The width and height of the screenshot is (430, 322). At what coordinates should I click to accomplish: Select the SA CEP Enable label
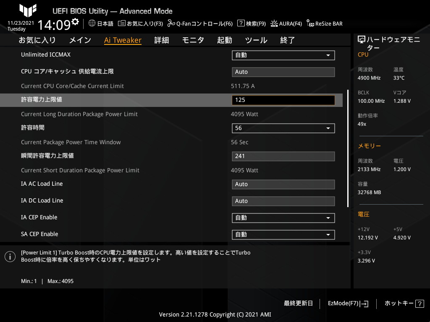click(x=39, y=234)
